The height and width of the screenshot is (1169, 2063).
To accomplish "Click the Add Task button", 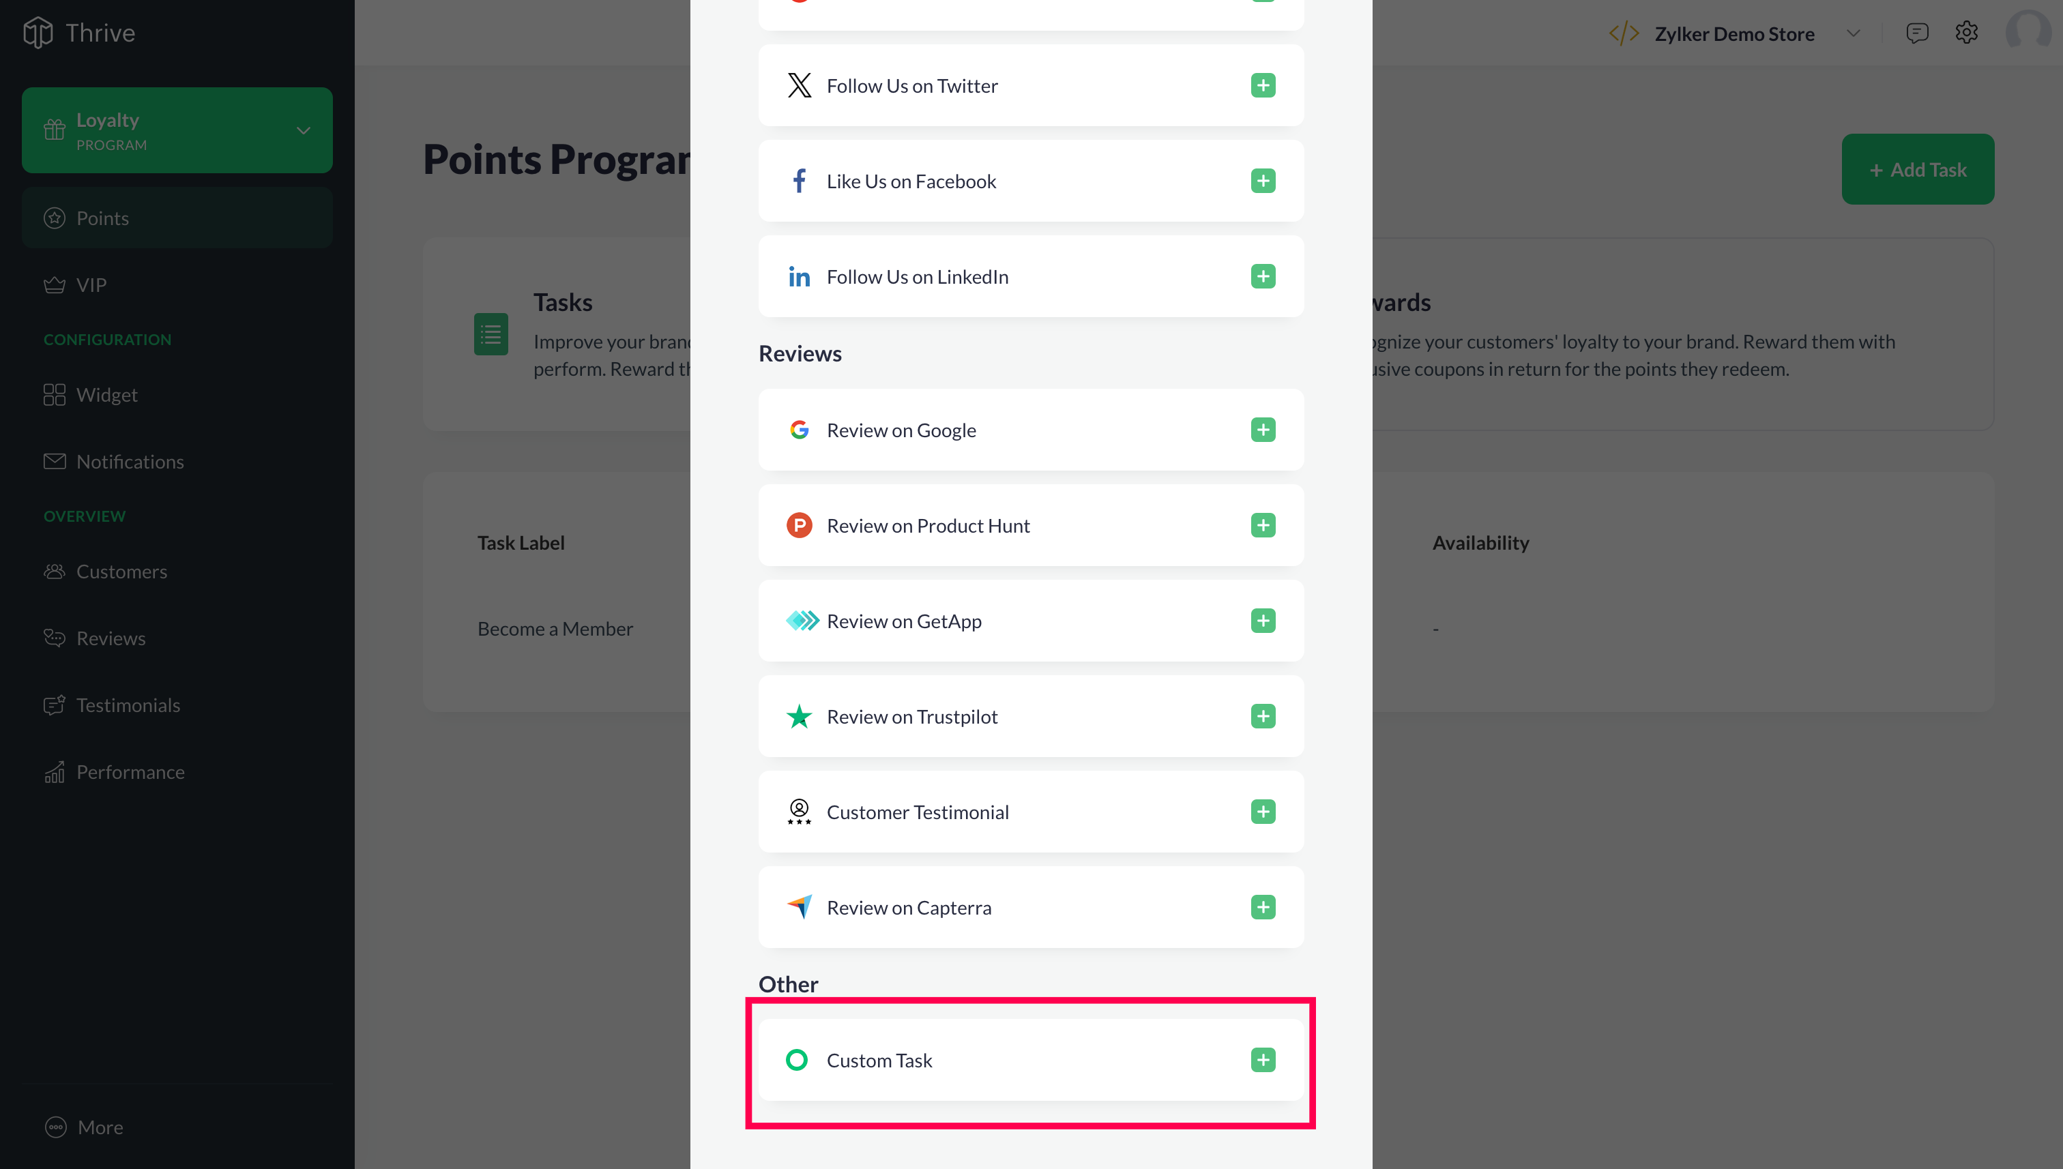I will tap(1917, 168).
